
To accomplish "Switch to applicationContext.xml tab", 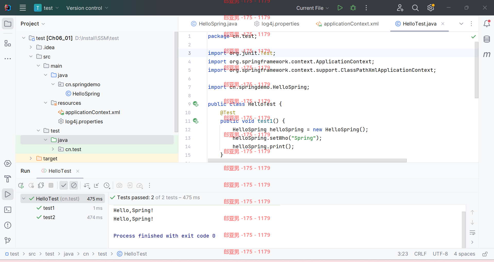I will coord(347,24).
